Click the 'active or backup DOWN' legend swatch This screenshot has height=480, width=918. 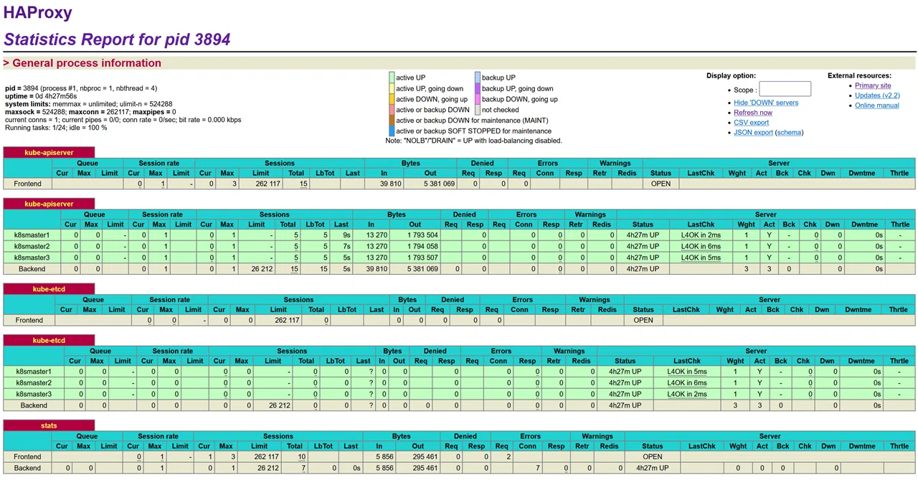[x=392, y=110]
